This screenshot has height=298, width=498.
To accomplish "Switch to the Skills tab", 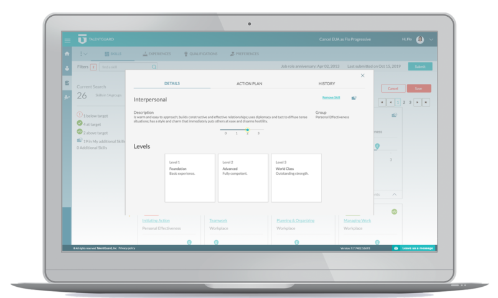I will [113, 54].
